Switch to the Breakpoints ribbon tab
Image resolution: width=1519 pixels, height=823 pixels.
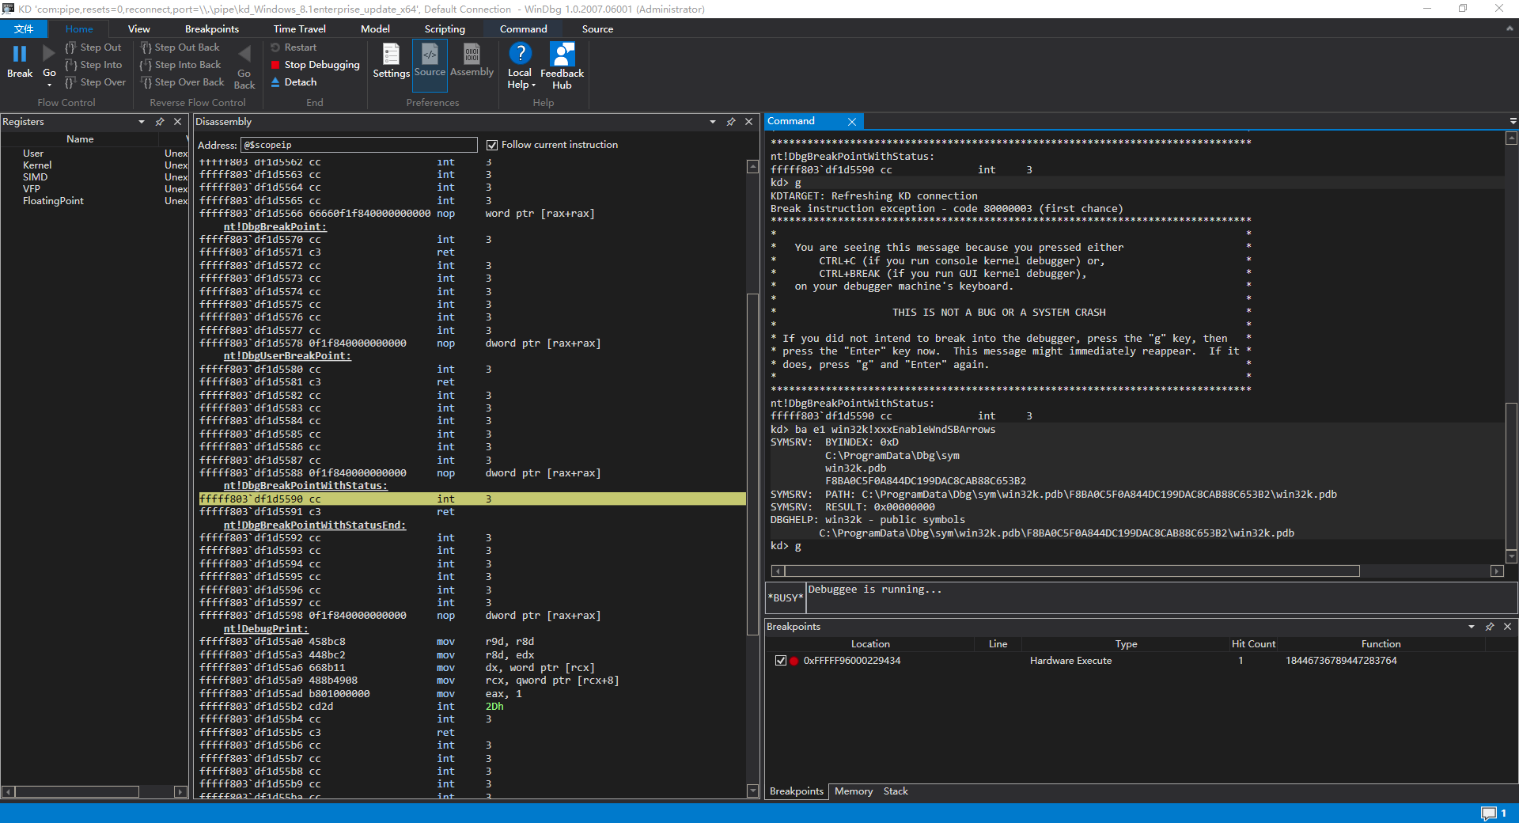[x=212, y=29]
